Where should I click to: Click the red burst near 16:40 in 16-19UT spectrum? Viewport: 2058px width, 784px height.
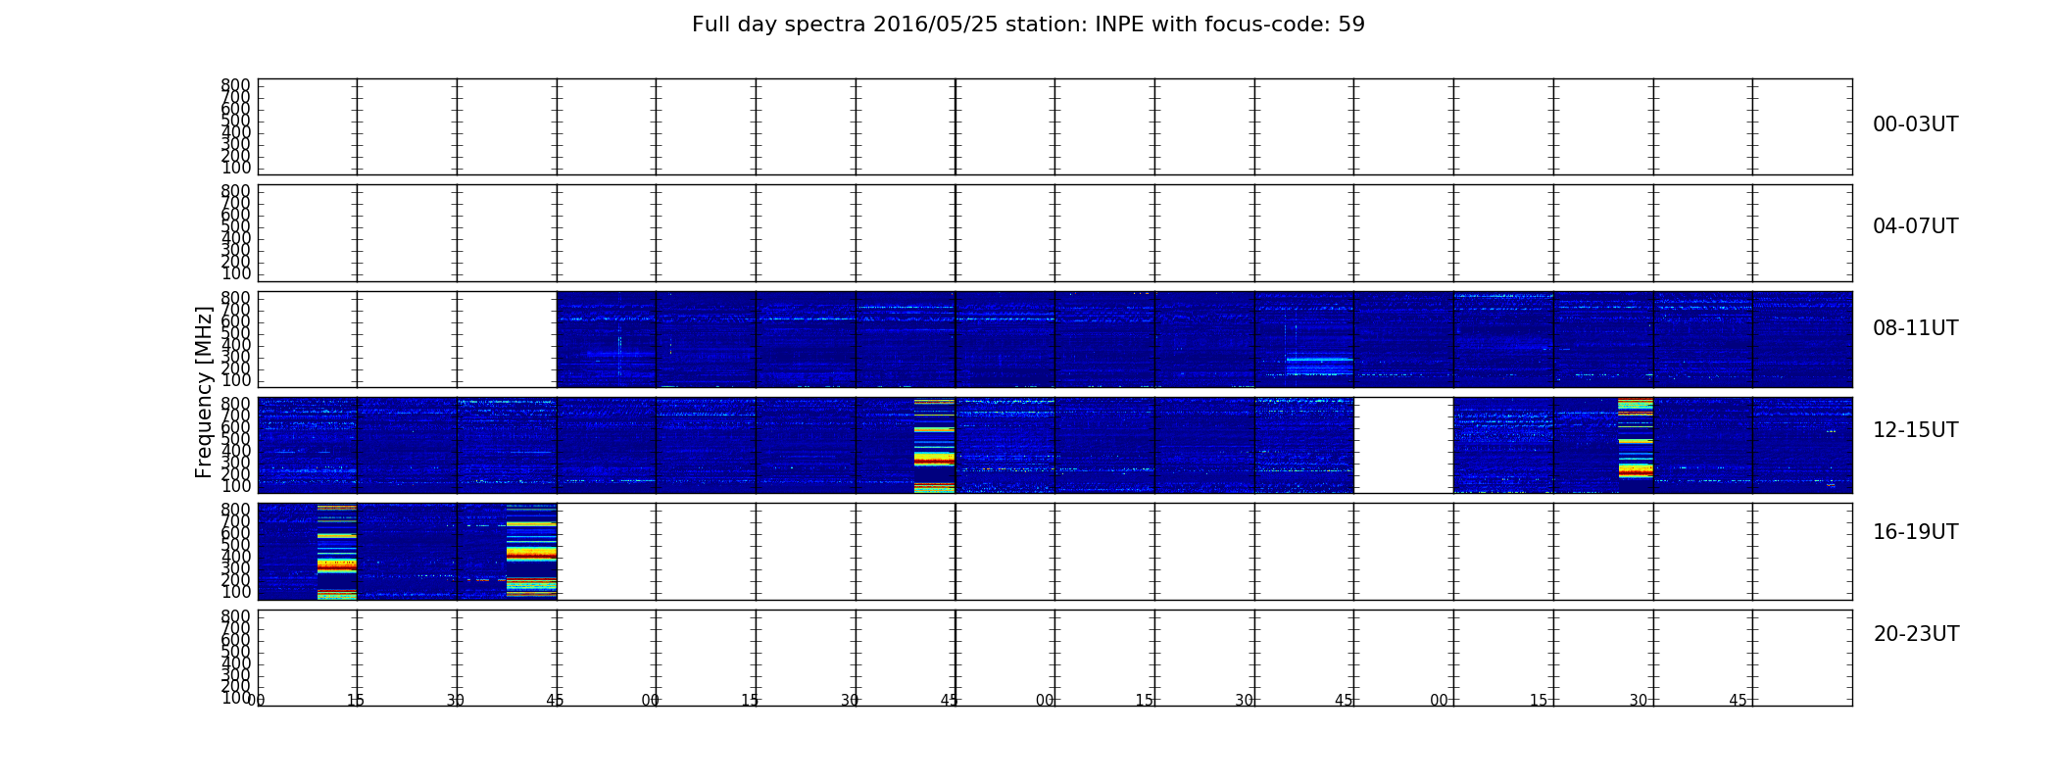tap(531, 552)
